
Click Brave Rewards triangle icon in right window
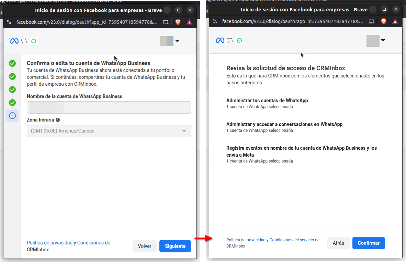pyautogui.click(x=395, y=22)
